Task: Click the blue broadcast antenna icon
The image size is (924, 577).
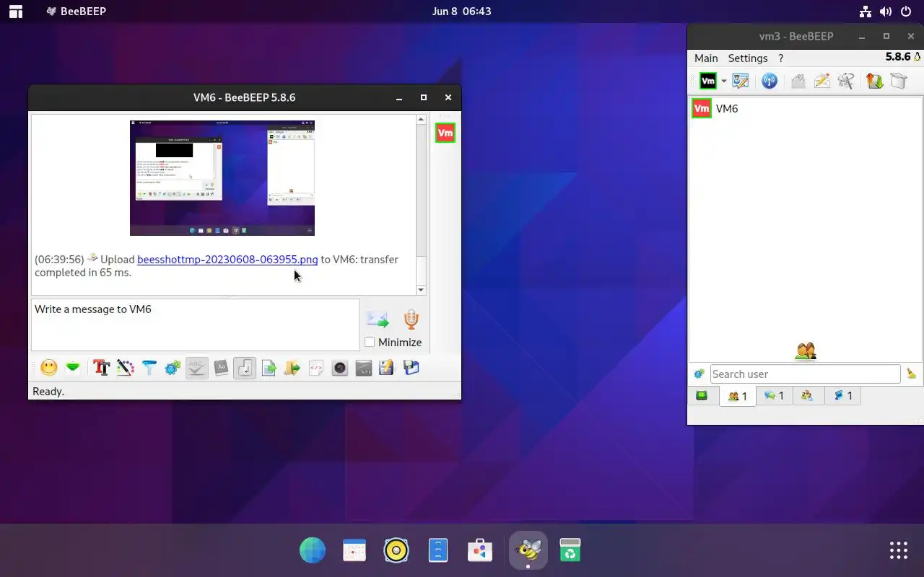Action: pyautogui.click(x=770, y=81)
